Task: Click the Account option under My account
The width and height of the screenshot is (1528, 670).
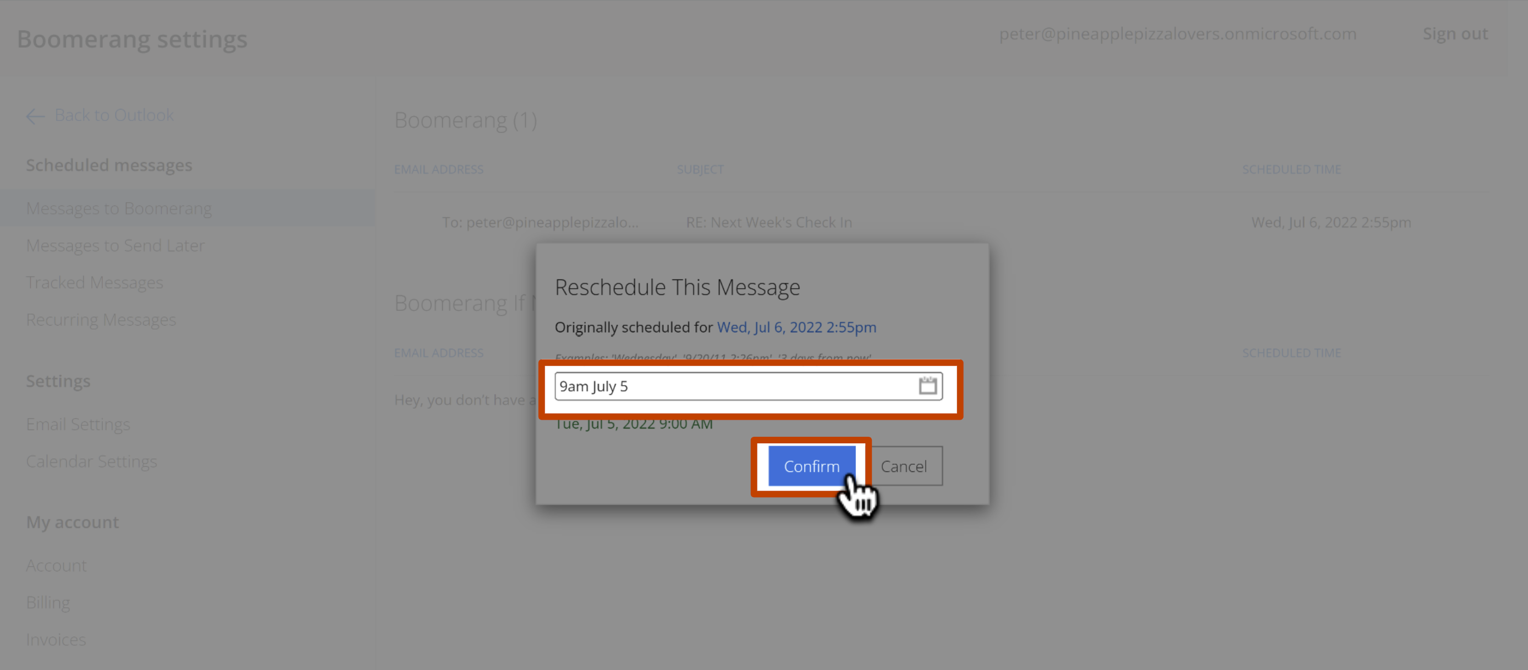Action: click(56, 565)
